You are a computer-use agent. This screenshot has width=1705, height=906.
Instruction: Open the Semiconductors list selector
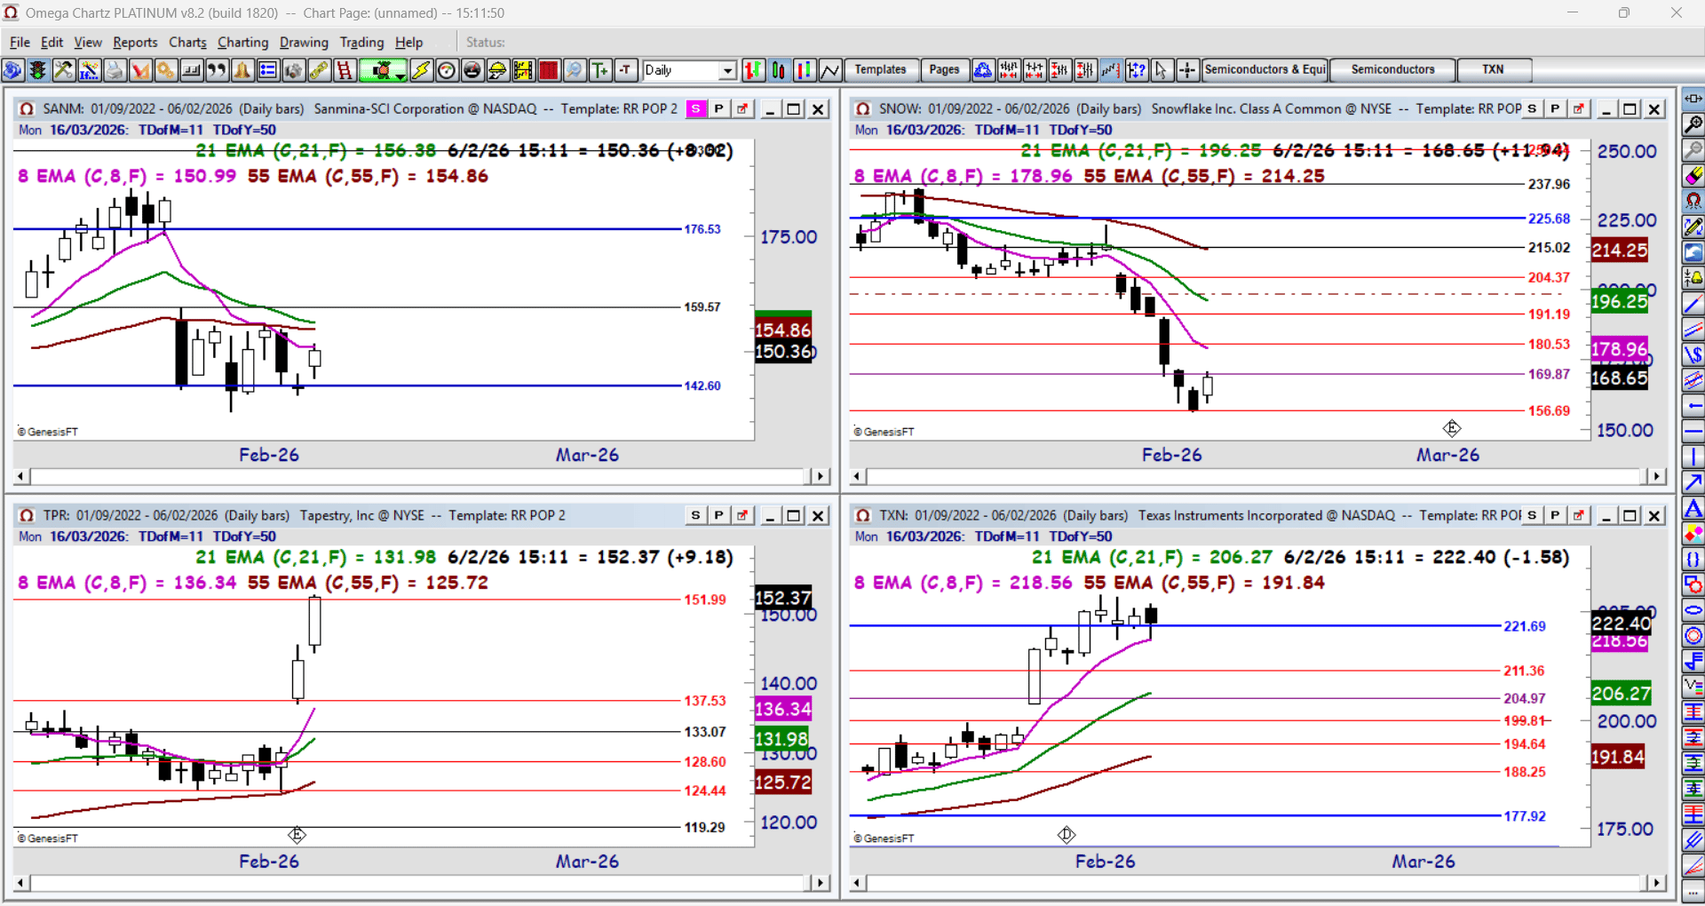pyautogui.click(x=1392, y=69)
